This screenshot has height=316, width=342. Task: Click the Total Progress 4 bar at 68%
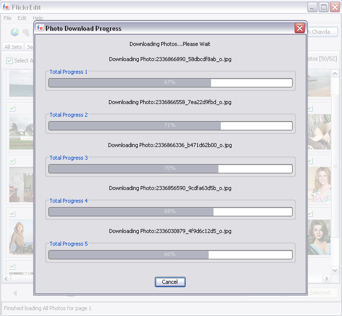coord(171,211)
